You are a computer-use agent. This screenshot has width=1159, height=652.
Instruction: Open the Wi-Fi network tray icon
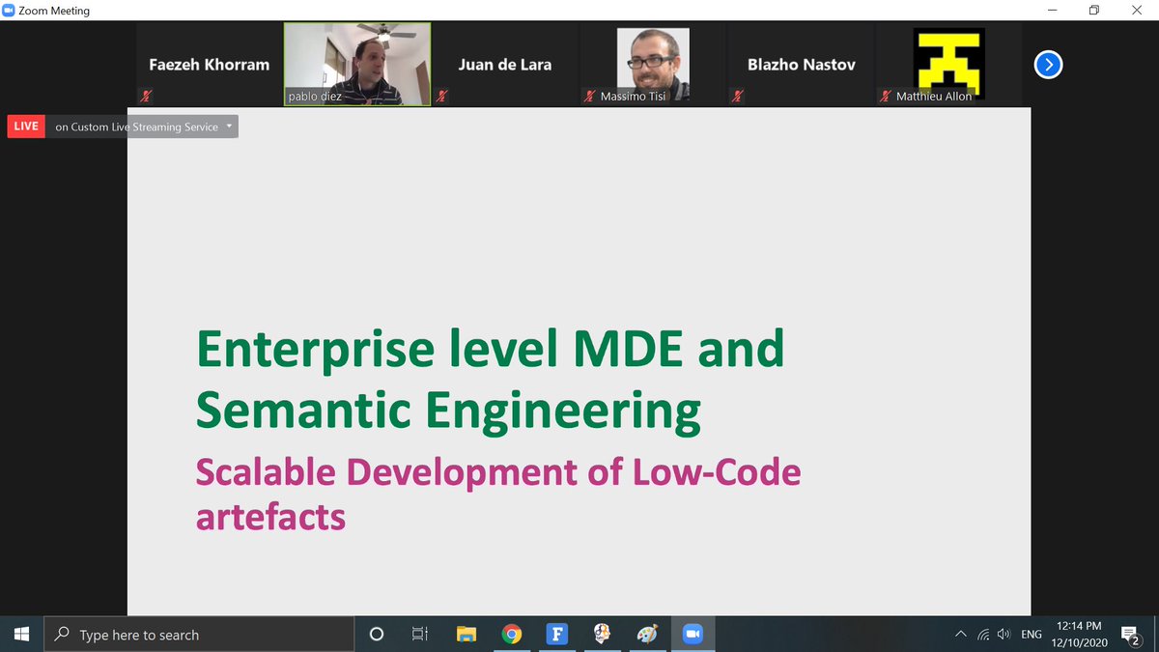coord(983,635)
